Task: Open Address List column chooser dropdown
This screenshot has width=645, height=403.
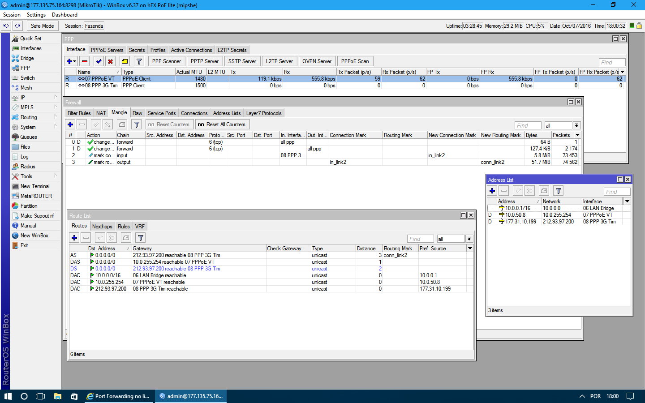Action: 627,201
